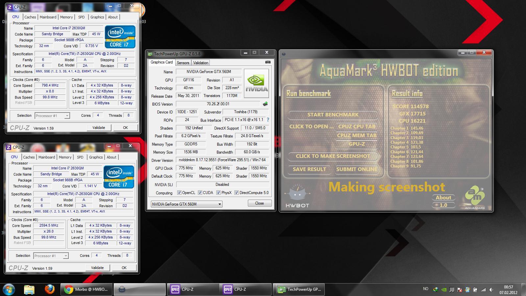Click OK in top CPU-Z window
Screen dimensions: 526x296
[125, 128]
